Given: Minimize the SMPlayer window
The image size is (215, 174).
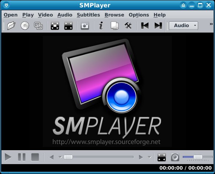Looking at the screenshot, I should tap(192, 5).
